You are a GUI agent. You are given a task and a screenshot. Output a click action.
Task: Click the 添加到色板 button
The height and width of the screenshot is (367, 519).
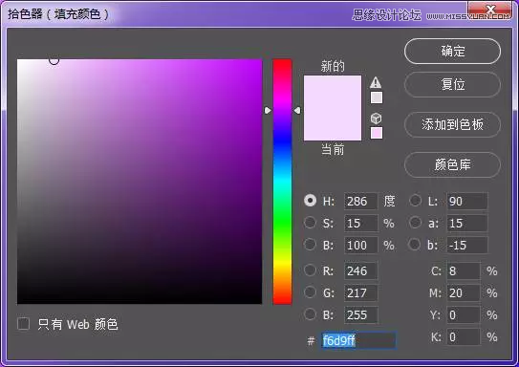point(452,125)
